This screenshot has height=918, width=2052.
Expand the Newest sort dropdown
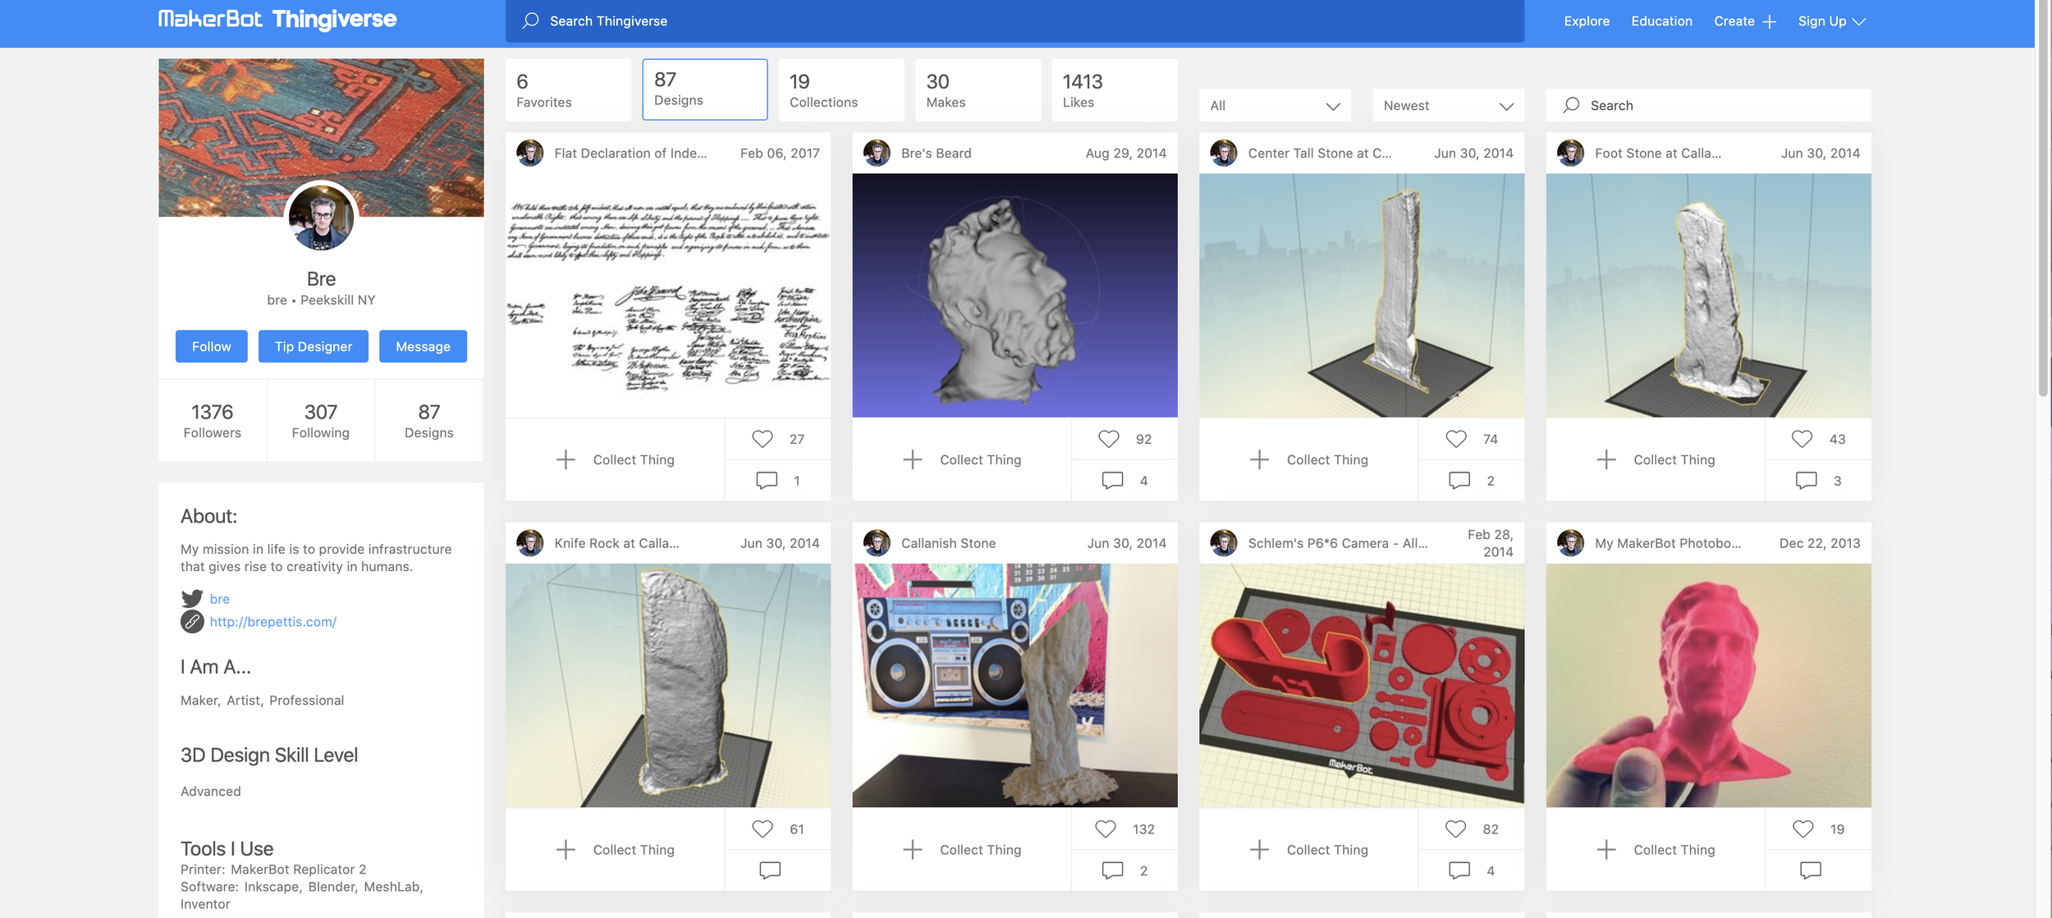pyautogui.click(x=1448, y=106)
